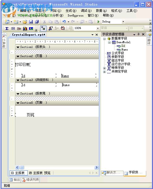Click the Paste clipboard icon

pyautogui.click(x=57, y=22)
